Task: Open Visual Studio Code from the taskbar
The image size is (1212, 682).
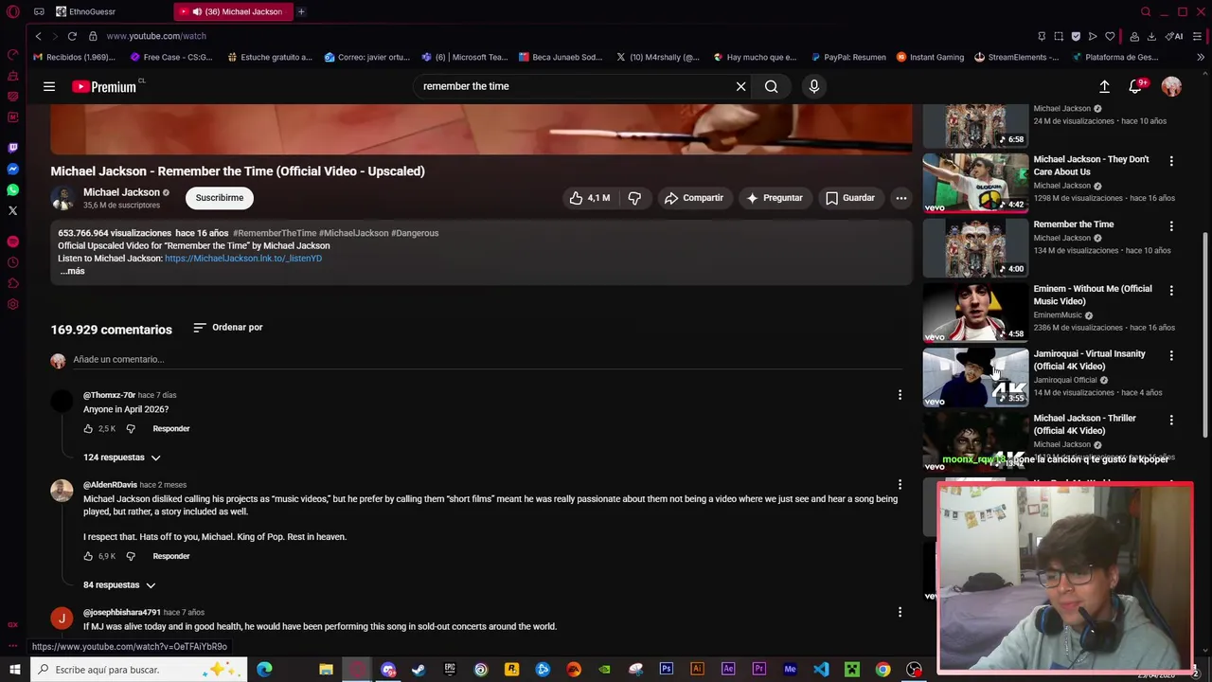Action: point(820,670)
